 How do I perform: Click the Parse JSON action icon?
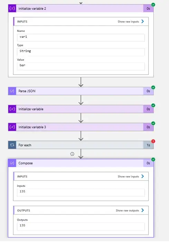point(12,91)
